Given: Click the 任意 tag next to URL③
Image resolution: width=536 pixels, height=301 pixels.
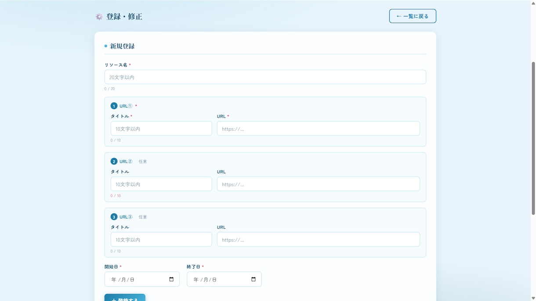Looking at the screenshot, I should click(x=143, y=217).
